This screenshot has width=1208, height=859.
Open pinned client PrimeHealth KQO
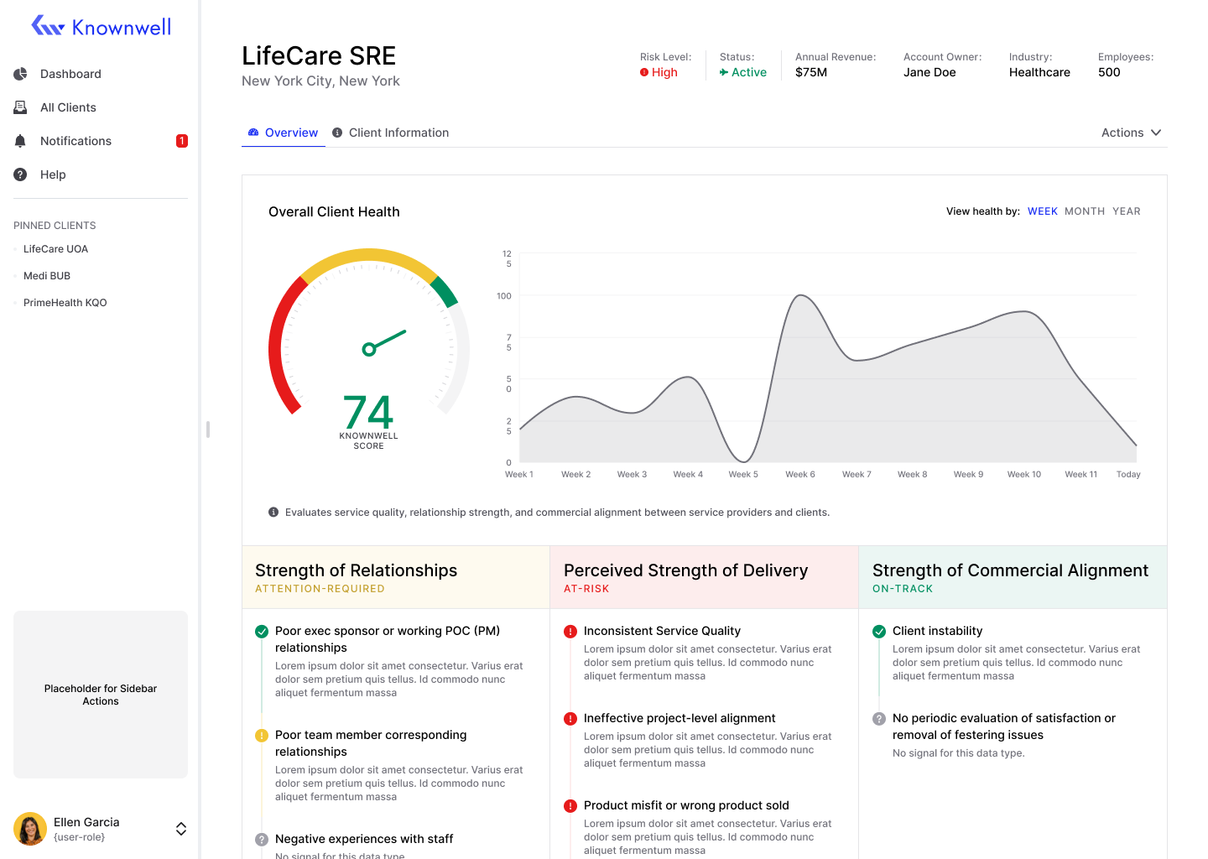click(x=65, y=303)
